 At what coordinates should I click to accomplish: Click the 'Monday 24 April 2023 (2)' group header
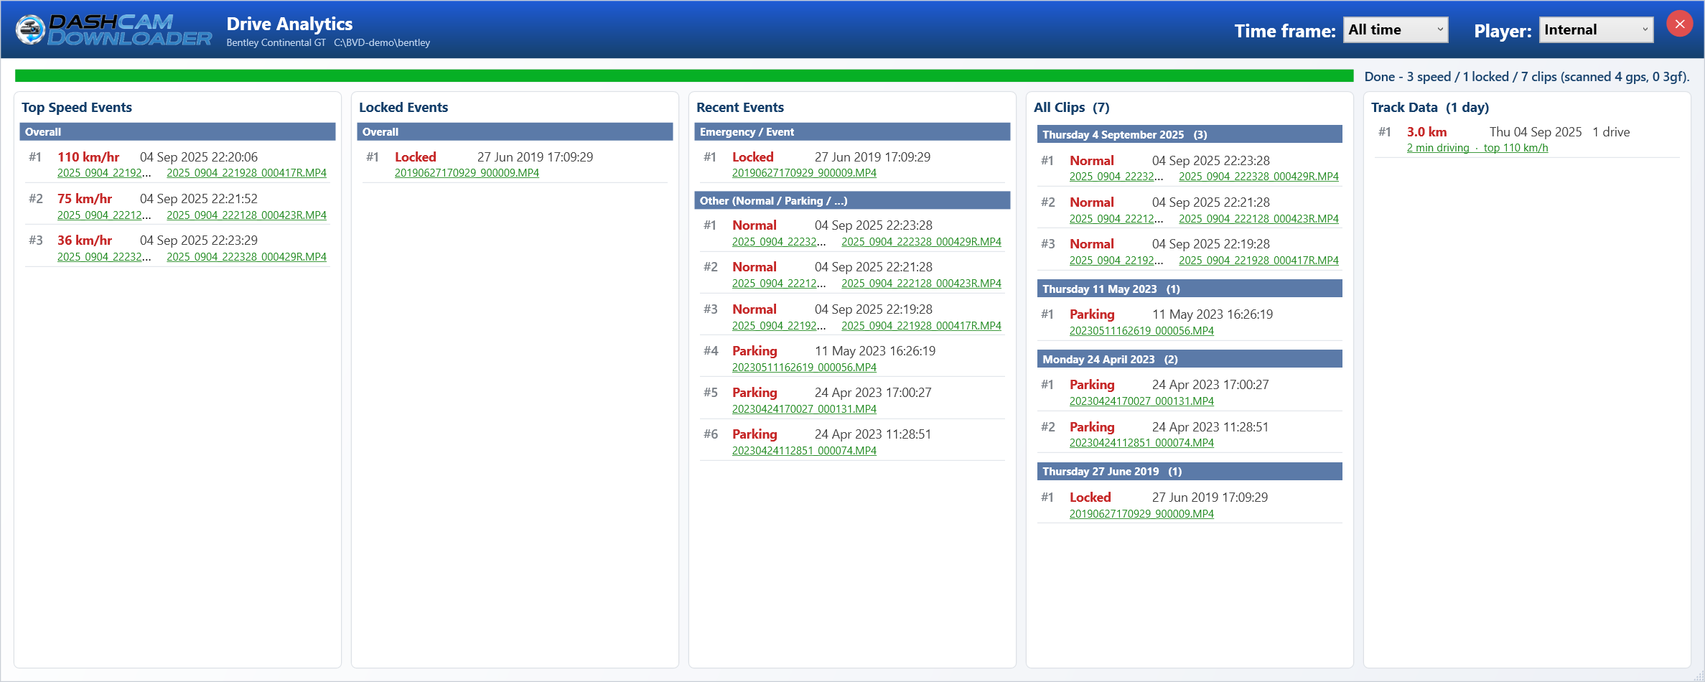(x=1190, y=359)
